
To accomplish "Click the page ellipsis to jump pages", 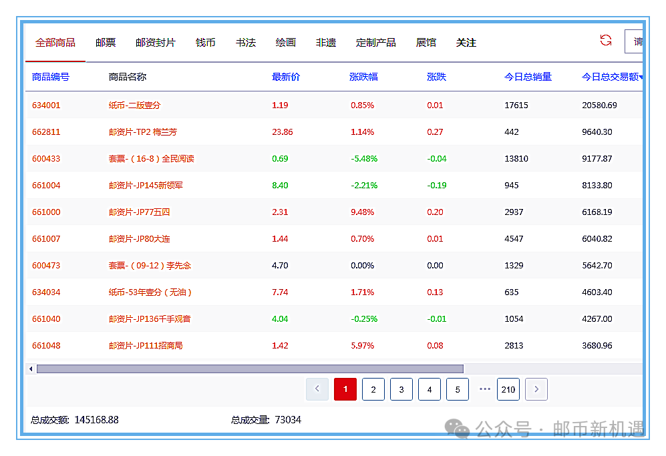I will tap(485, 389).
